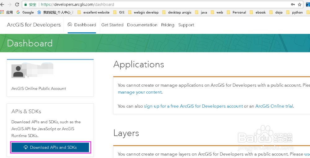Image resolution: width=310 pixels, height=158 pixels.
Task: Go to Get Started page
Action: 112,25
